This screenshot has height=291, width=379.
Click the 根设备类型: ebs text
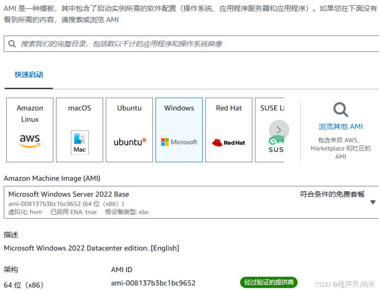(x=127, y=212)
